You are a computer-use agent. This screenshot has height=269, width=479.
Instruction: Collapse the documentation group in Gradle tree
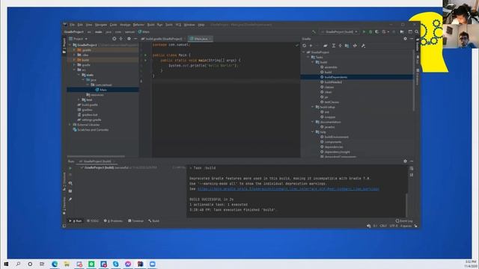pyautogui.click(x=313, y=122)
